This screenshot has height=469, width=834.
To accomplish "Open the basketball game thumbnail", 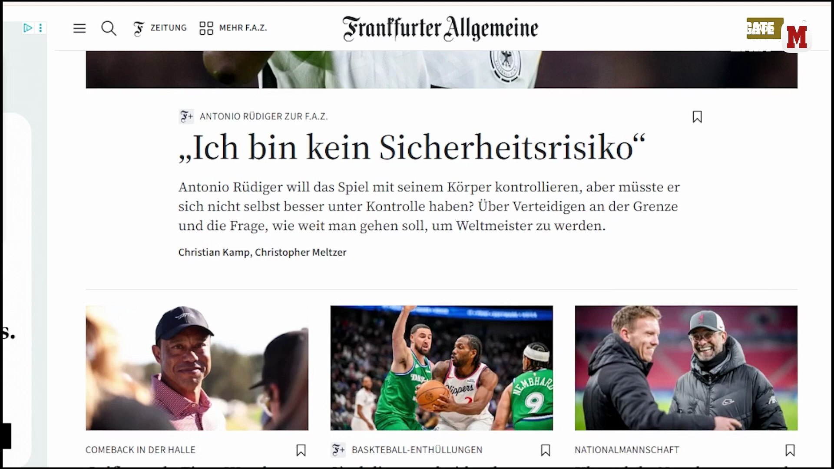I will pyautogui.click(x=442, y=368).
